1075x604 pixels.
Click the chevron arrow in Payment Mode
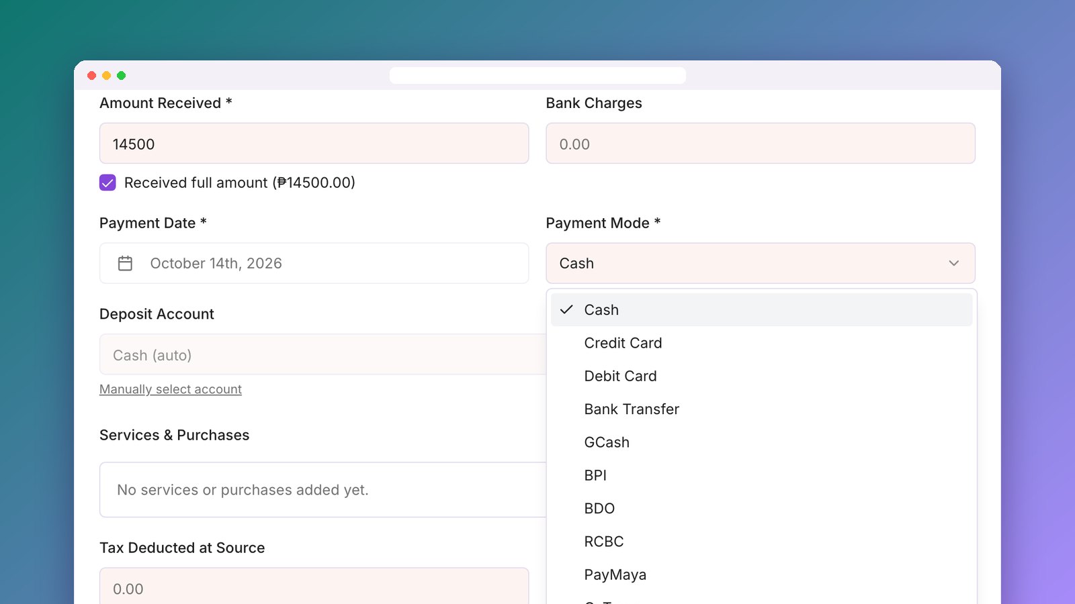953,263
